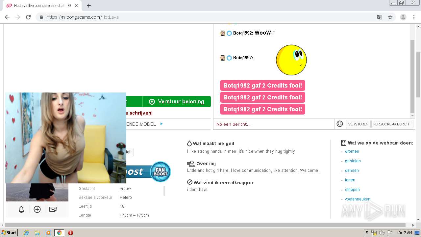Click the 'Wat vind ik een afknapper' heading
The width and height of the screenshot is (421, 237).
point(224,183)
